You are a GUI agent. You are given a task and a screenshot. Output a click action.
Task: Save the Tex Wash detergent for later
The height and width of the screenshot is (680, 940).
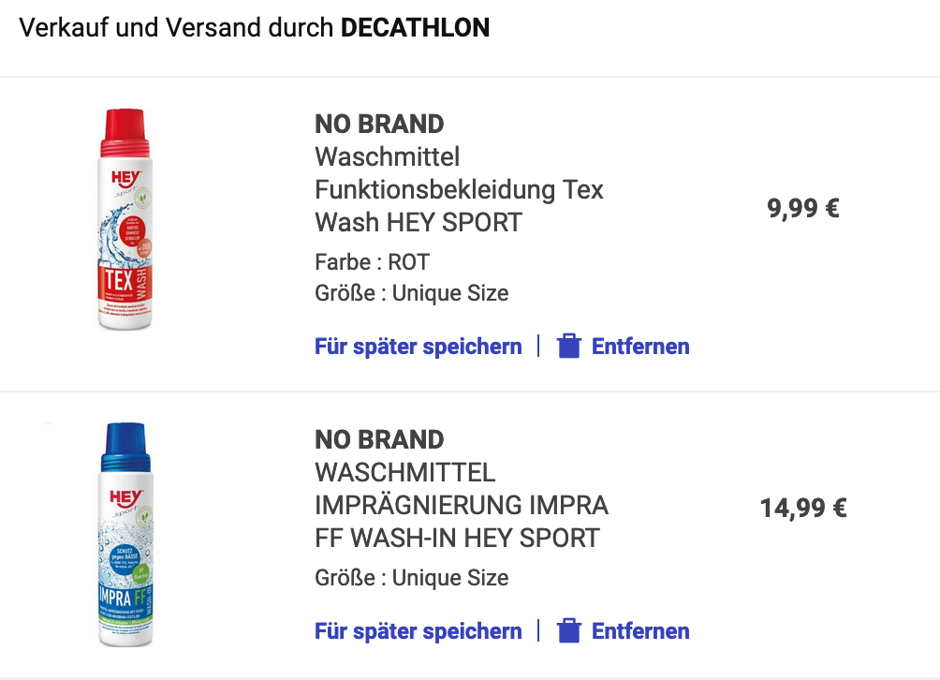point(418,347)
